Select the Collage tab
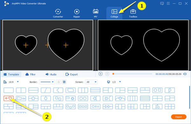Viewport: 191px width, 124px height. click(114, 13)
